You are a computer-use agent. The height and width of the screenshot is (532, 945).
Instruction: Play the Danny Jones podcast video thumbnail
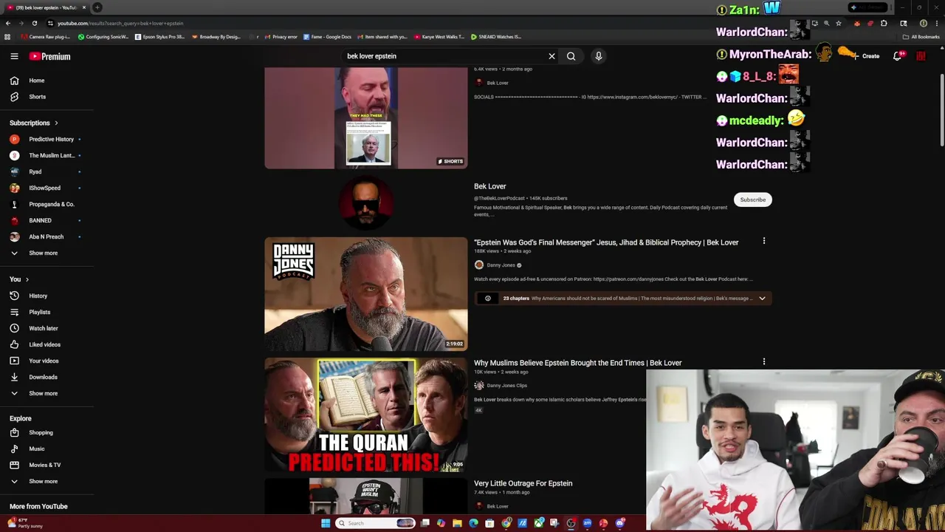point(366,294)
